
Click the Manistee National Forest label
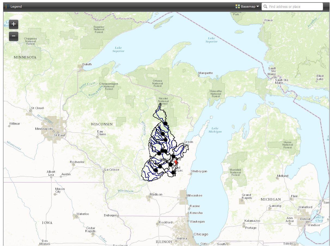pos(236,172)
